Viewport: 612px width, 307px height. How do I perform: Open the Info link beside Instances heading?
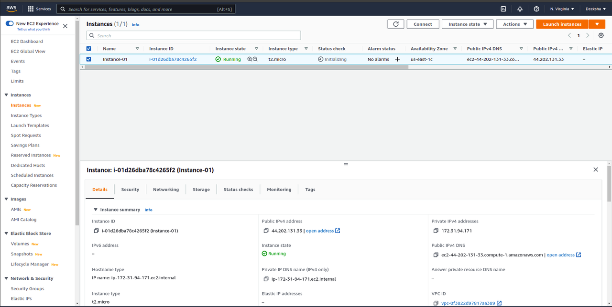coord(136,25)
